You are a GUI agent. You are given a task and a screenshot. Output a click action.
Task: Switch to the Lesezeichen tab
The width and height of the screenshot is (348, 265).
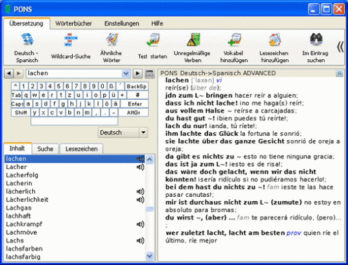(81, 149)
